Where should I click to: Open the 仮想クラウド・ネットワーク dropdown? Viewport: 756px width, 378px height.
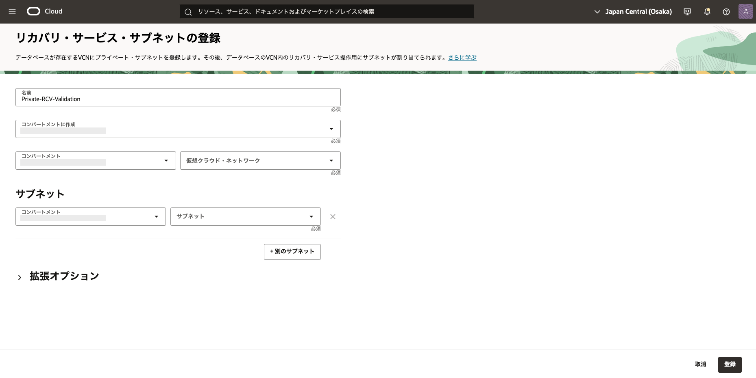[x=260, y=161]
